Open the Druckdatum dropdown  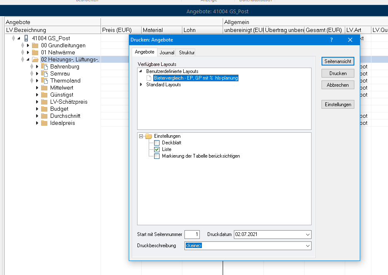coord(307,234)
